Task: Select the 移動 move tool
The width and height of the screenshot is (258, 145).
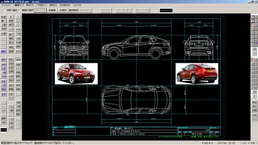Action: 18,89
